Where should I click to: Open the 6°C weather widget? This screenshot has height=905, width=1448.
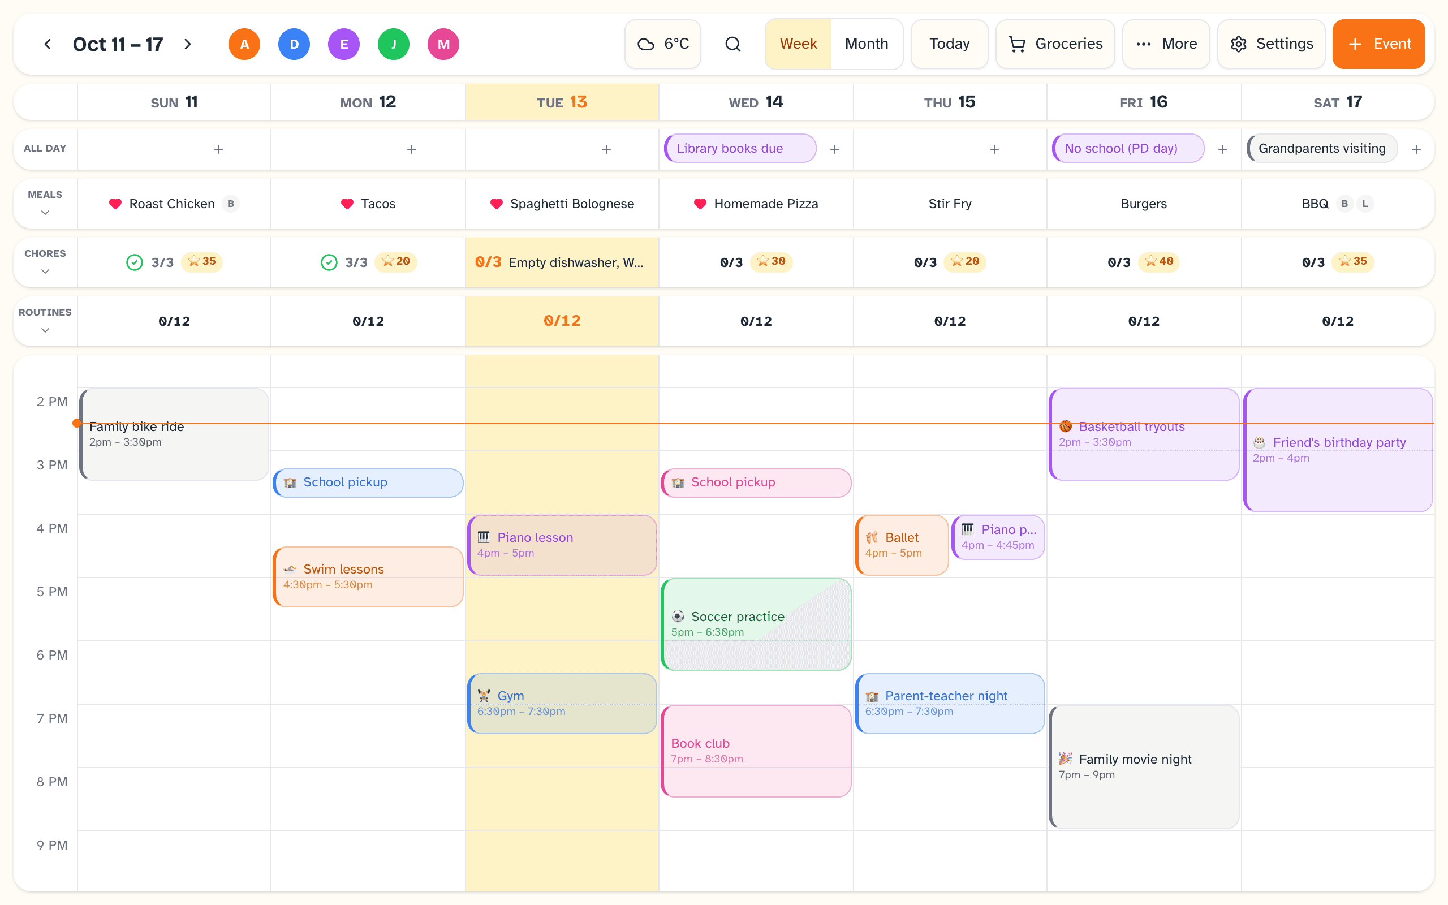[x=663, y=44]
